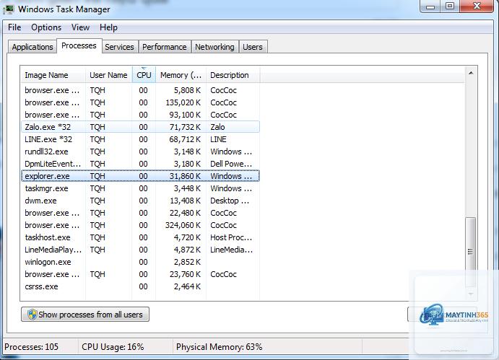Click CPU Usage: 16% in status bar
The image size is (499, 360).
[113, 346]
